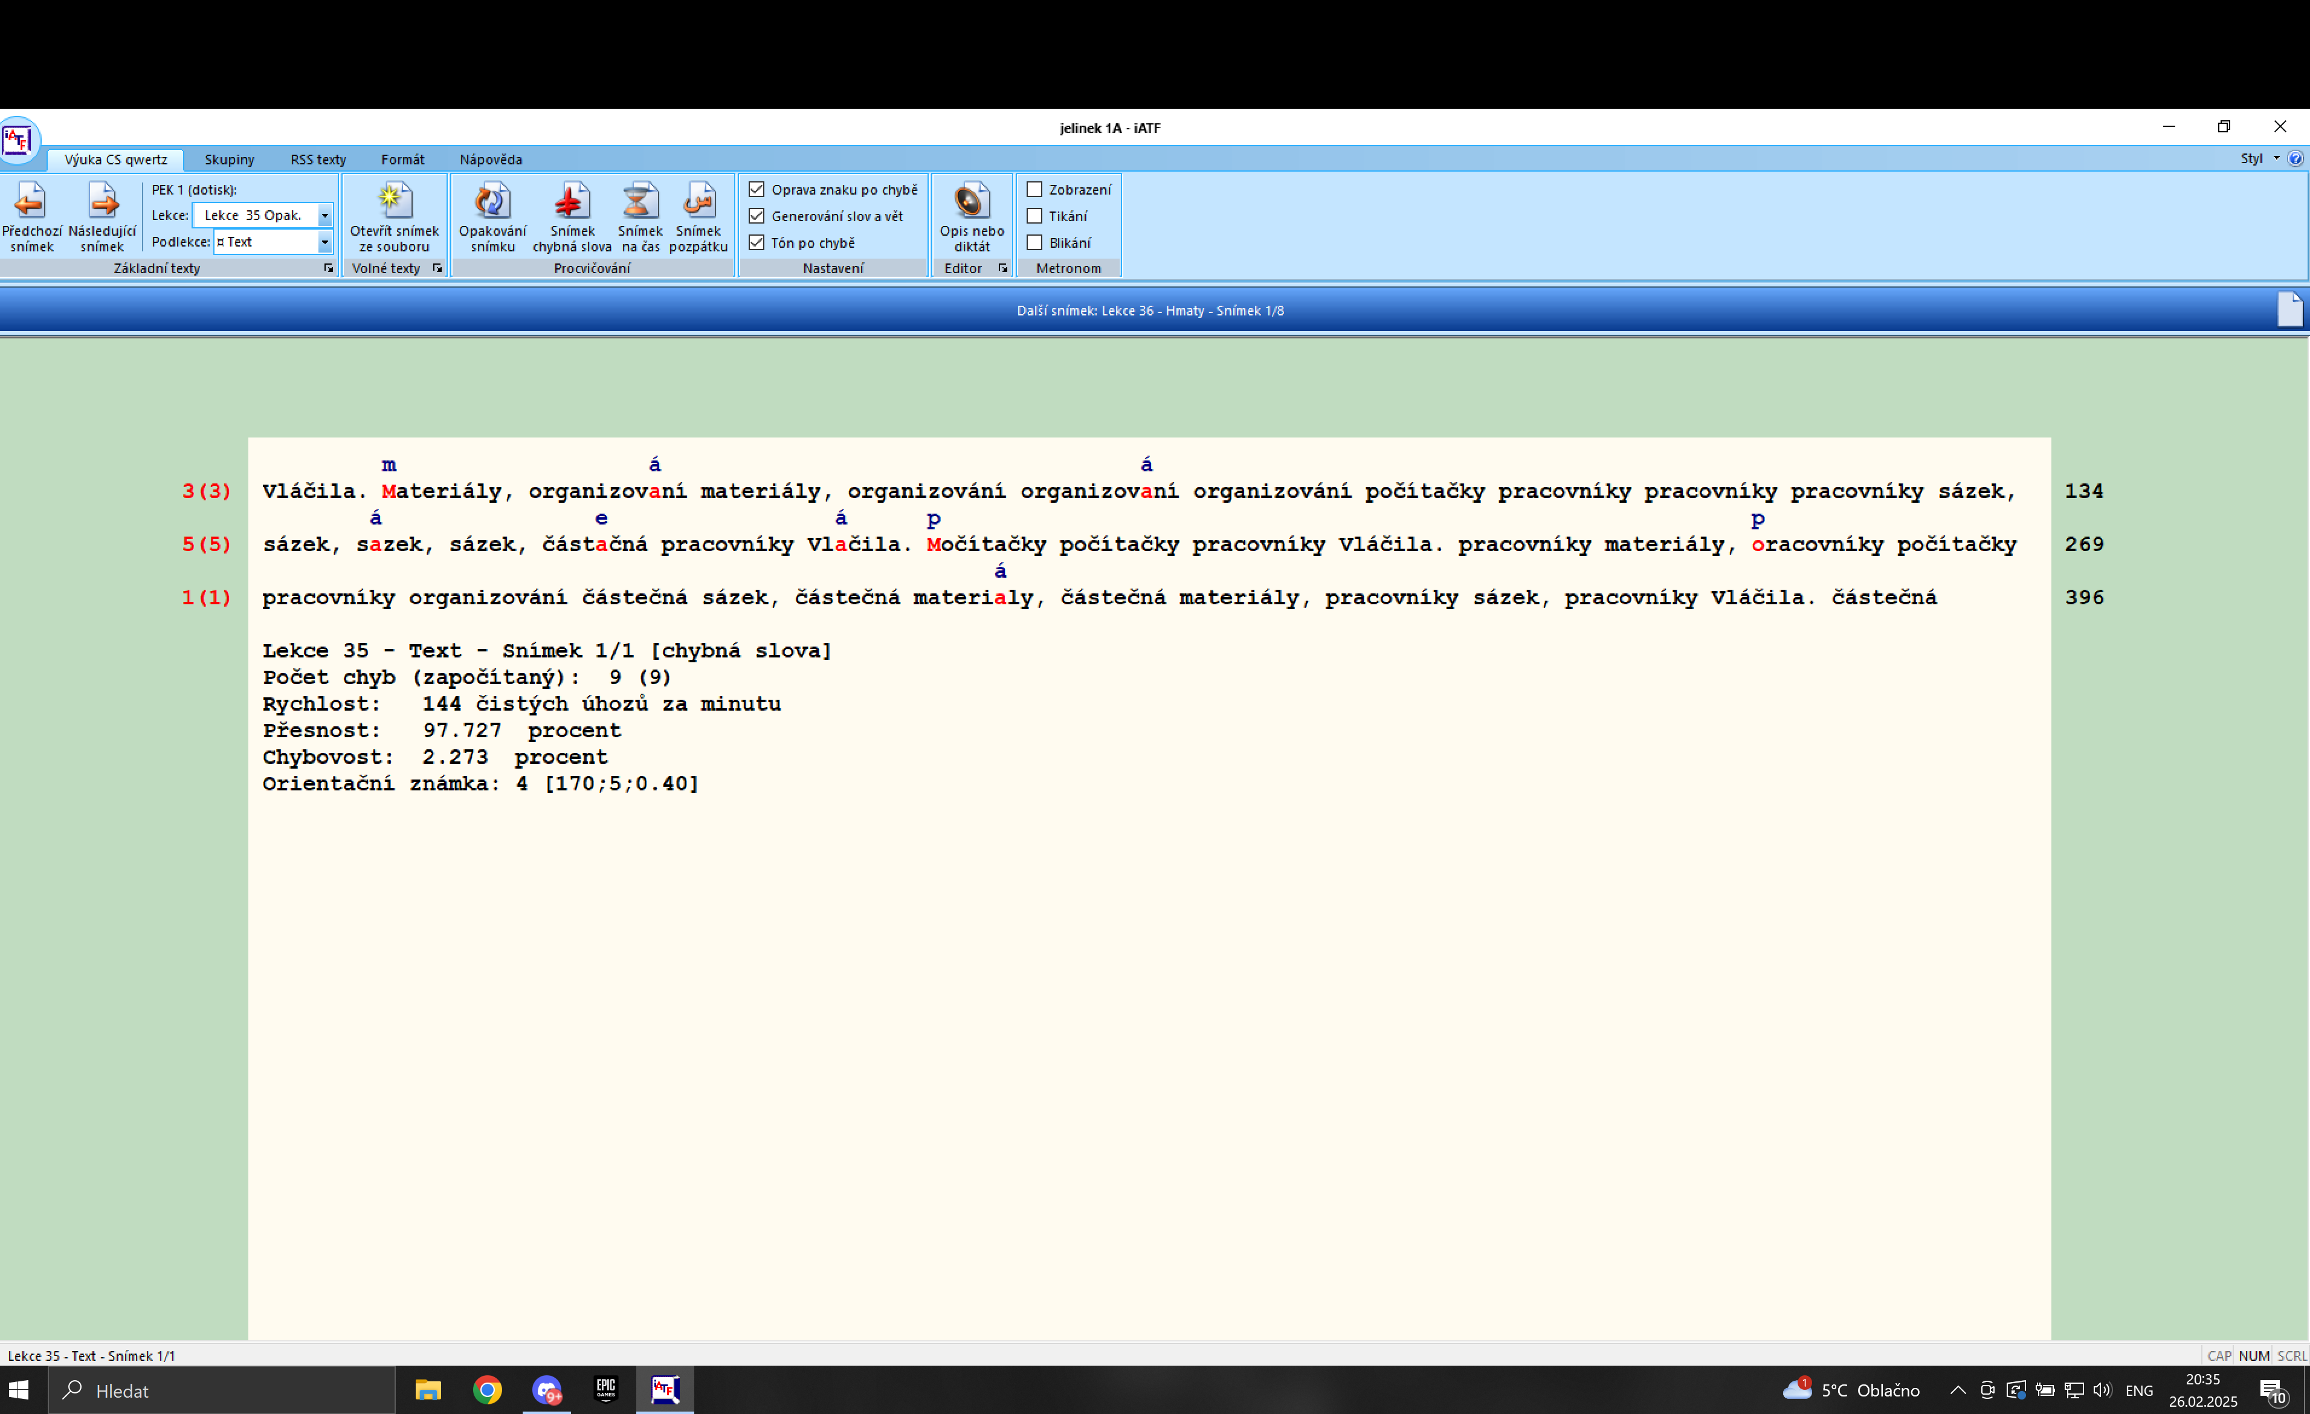
Task: Click the Předchozí snímek arrow icon
Action: (30, 202)
